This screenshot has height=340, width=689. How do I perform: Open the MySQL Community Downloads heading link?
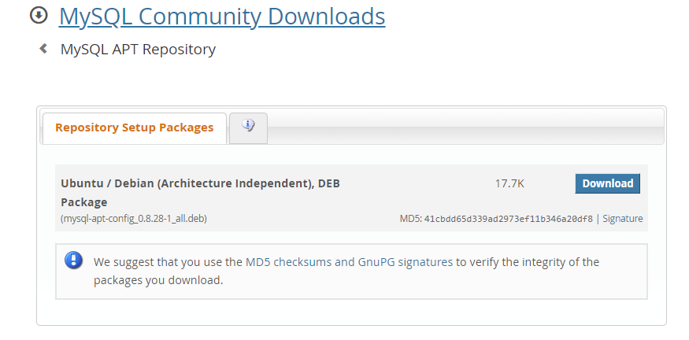point(221,16)
